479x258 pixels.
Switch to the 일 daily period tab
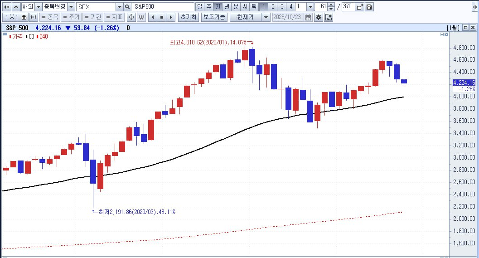coord(199,7)
